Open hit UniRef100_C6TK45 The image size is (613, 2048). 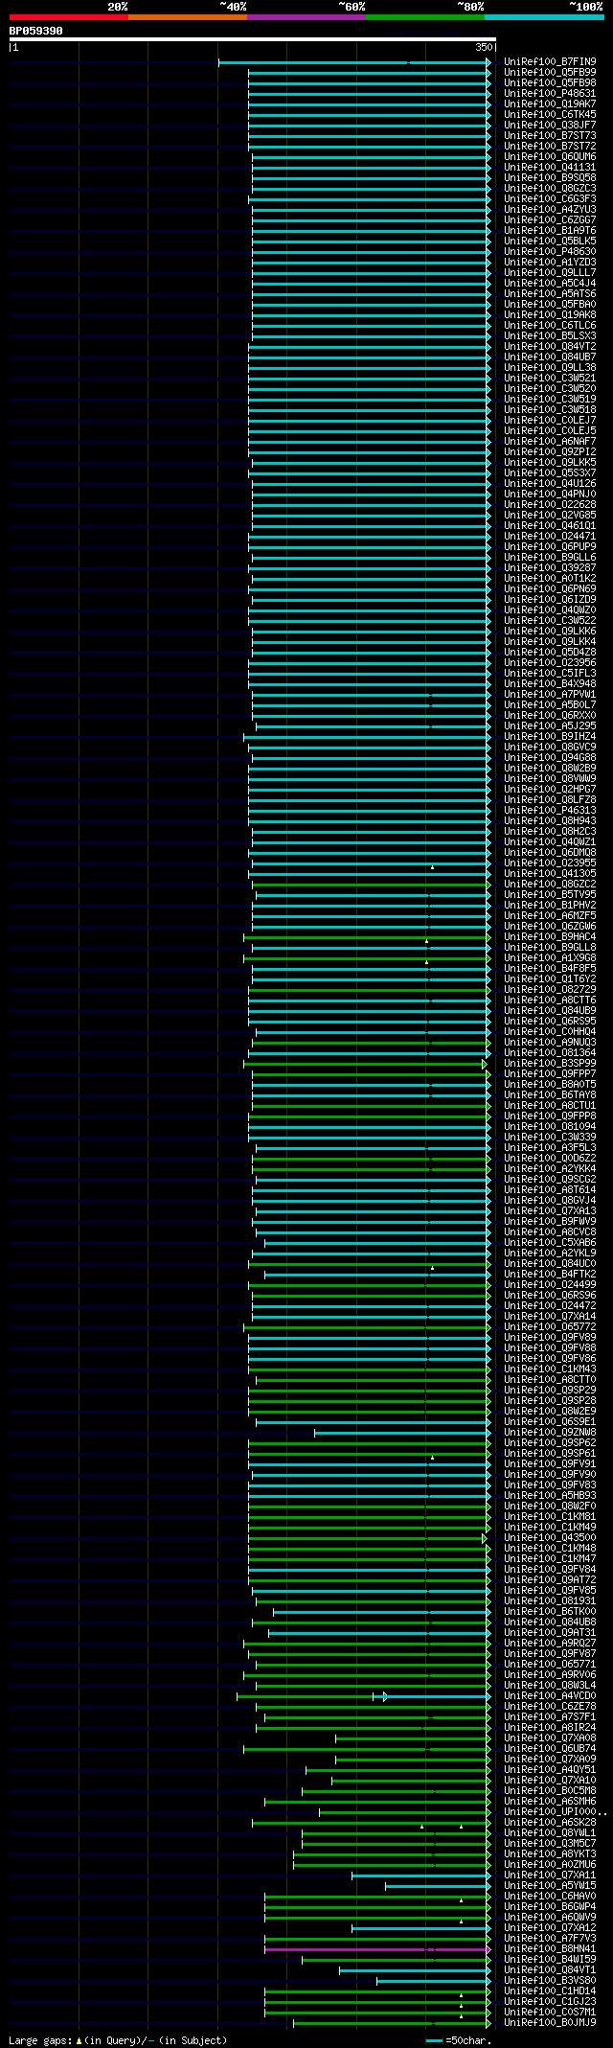click(550, 115)
